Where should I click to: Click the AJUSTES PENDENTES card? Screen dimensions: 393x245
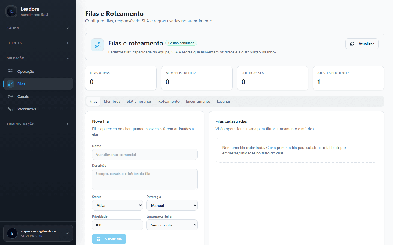pyautogui.click(x=349, y=78)
